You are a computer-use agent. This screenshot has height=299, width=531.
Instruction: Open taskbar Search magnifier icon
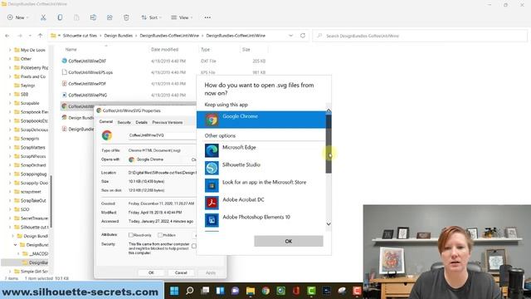point(190,291)
